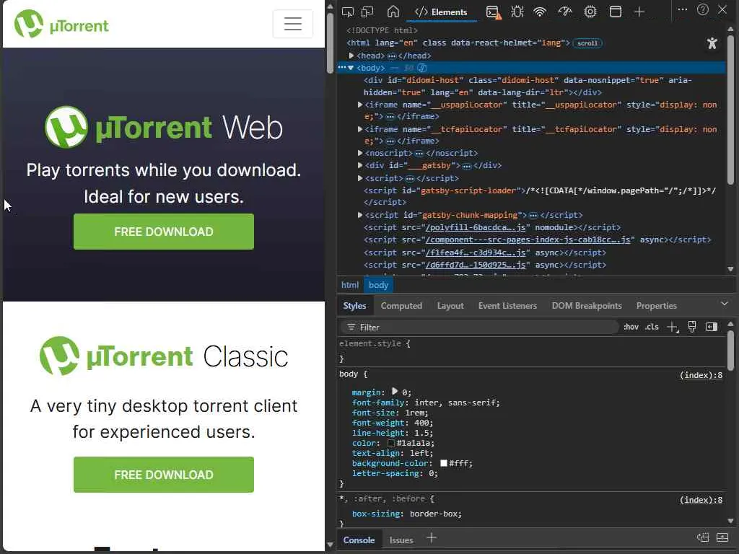Viewport: 739px width, 554px height.
Task: Click the webpage vertical scrollbar thumb
Action: pos(330,43)
